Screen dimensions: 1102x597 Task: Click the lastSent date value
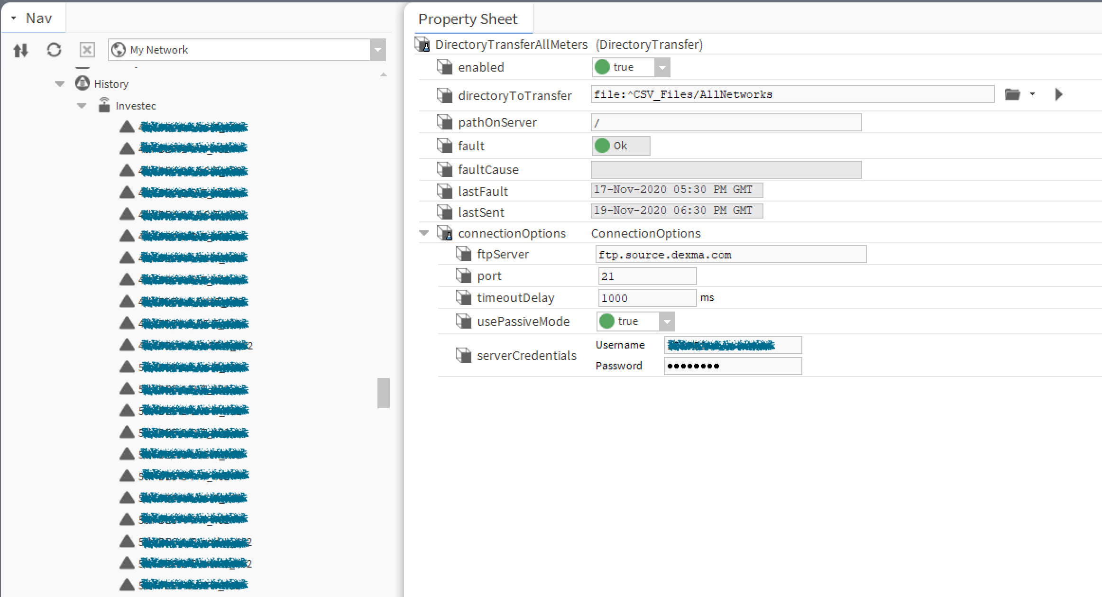(x=677, y=211)
